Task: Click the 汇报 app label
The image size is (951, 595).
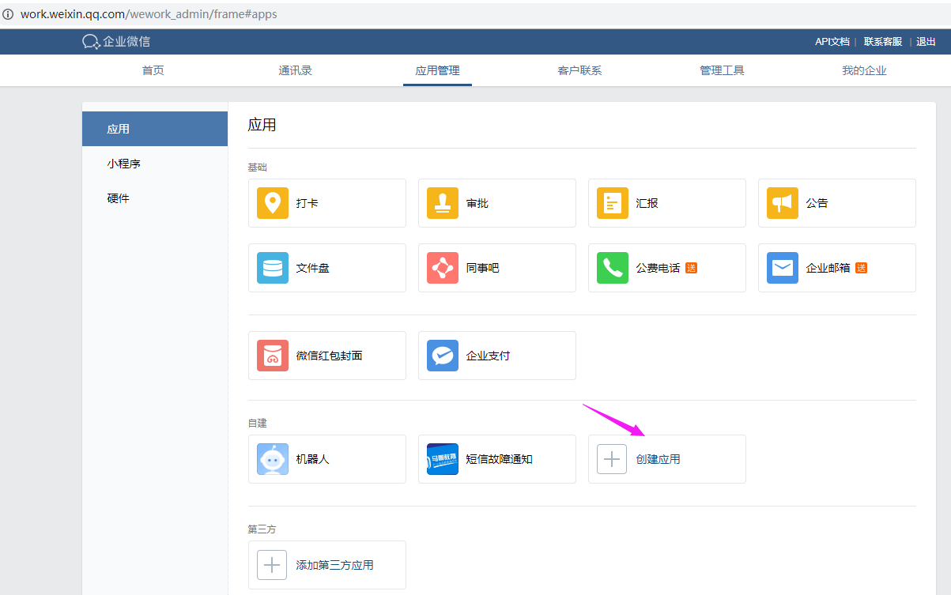Action: (647, 203)
